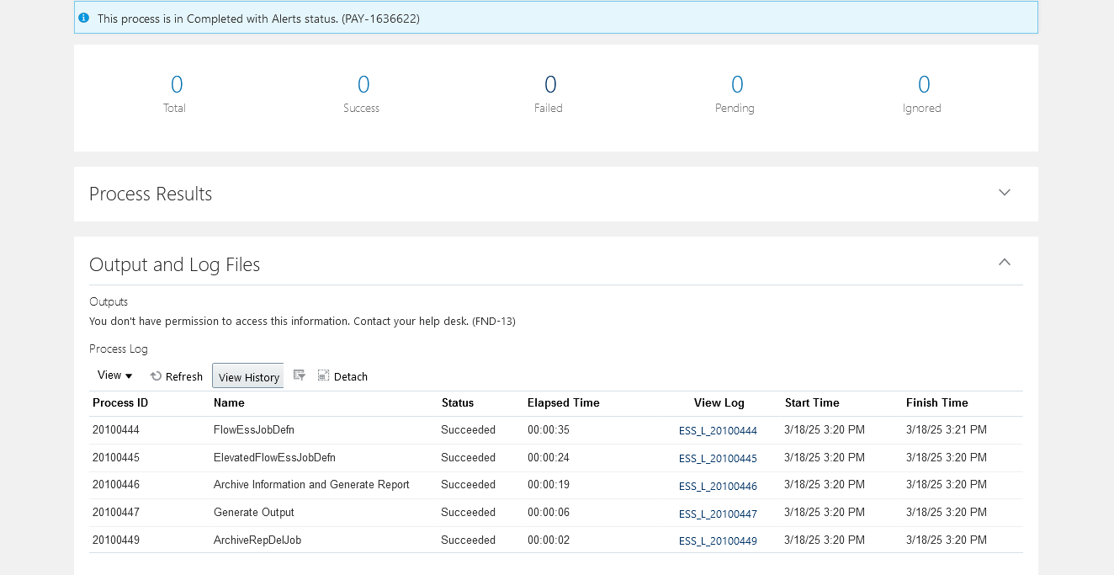Open log ESS_L_20100449

(718, 541)
